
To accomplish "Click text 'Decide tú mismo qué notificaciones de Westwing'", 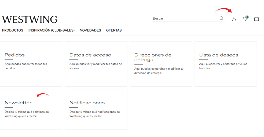I will [95, 114].
